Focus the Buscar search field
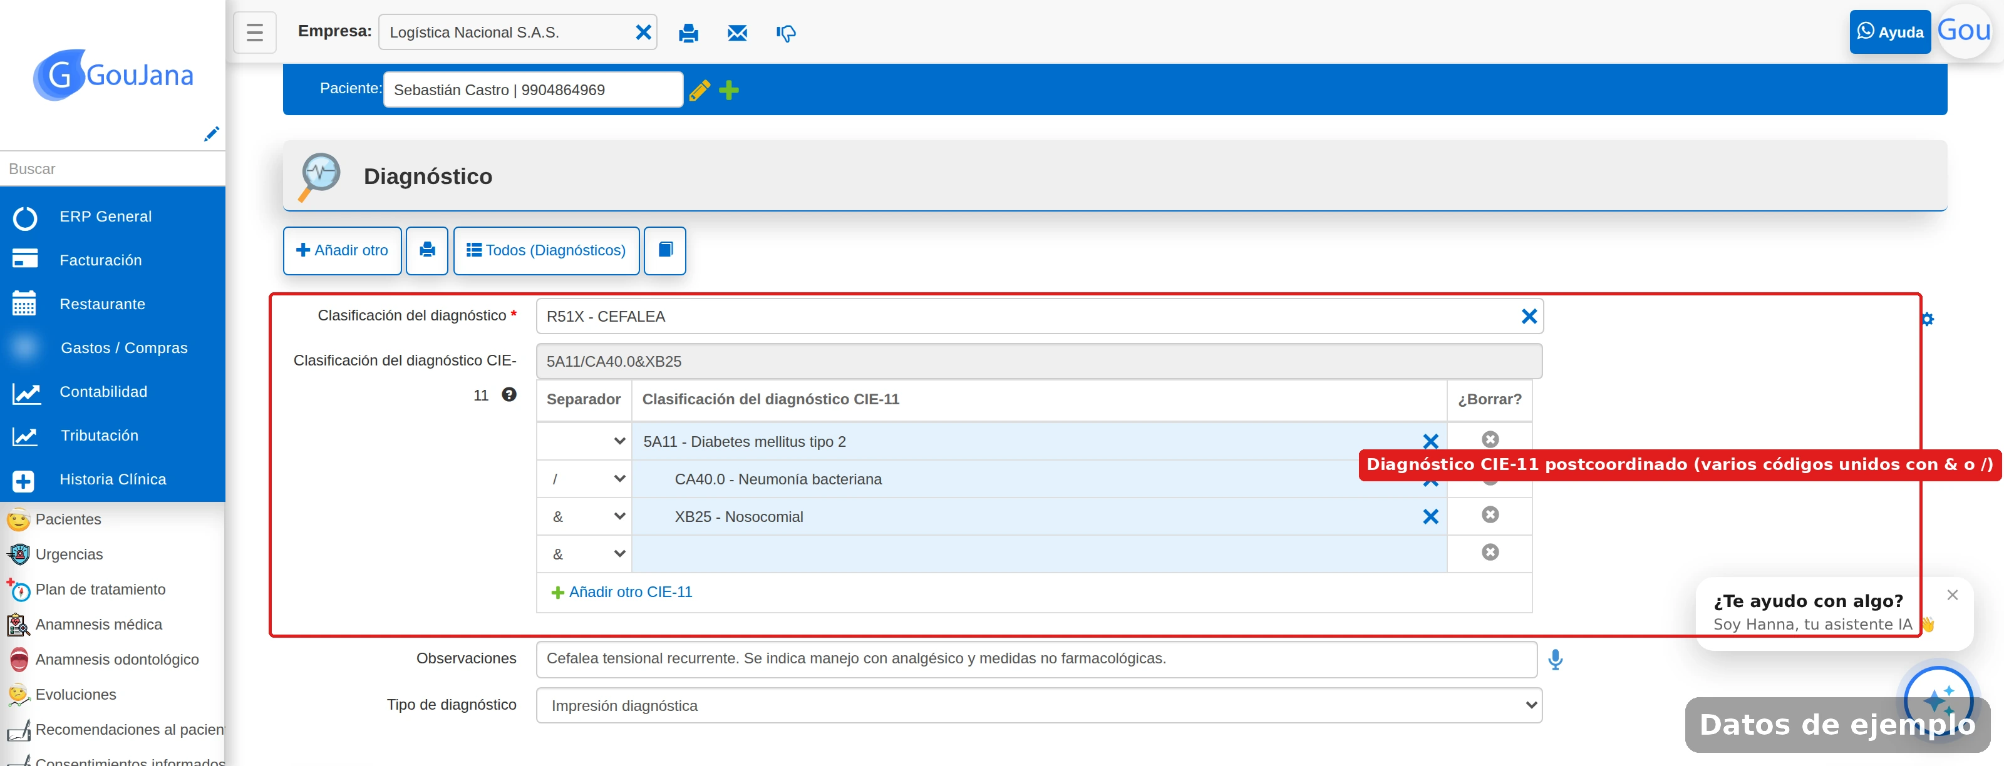Screen dimensions: 2004x766 [x=113, y=169]
